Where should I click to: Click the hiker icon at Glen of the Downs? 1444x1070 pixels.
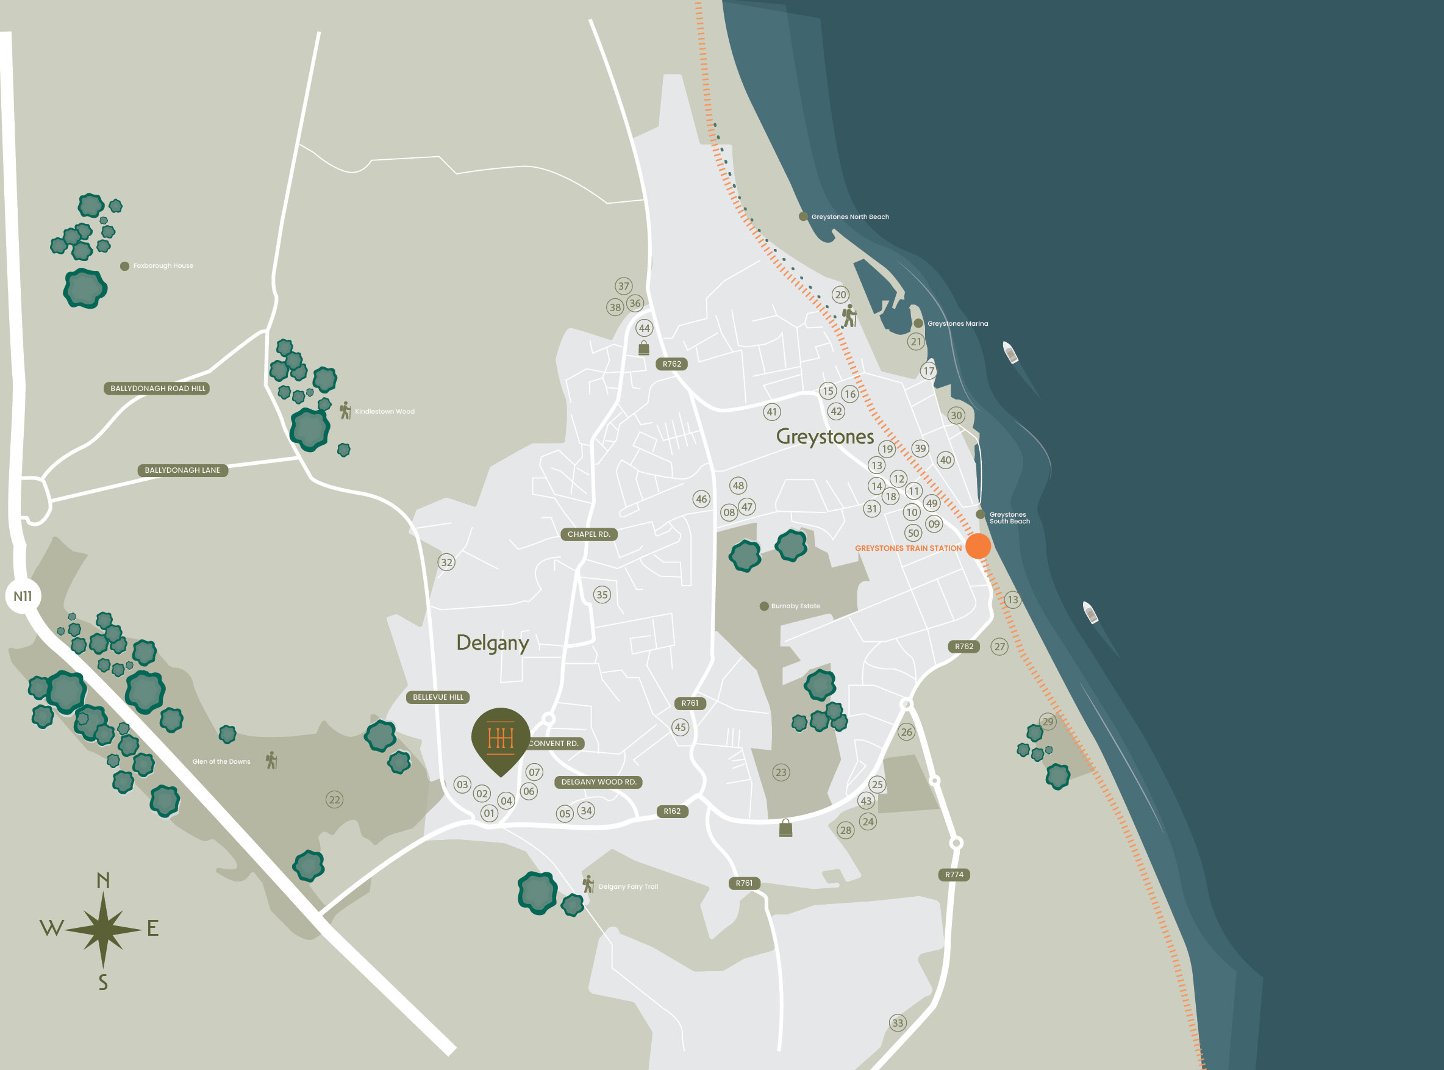(272, 760)
